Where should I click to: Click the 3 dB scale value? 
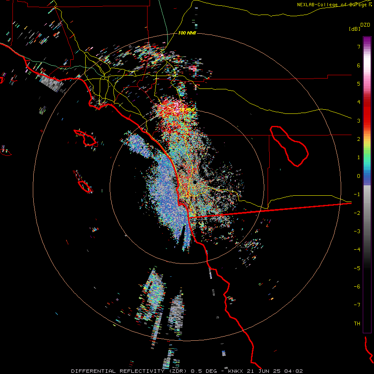pyautogui.click(x=359, y=121)
